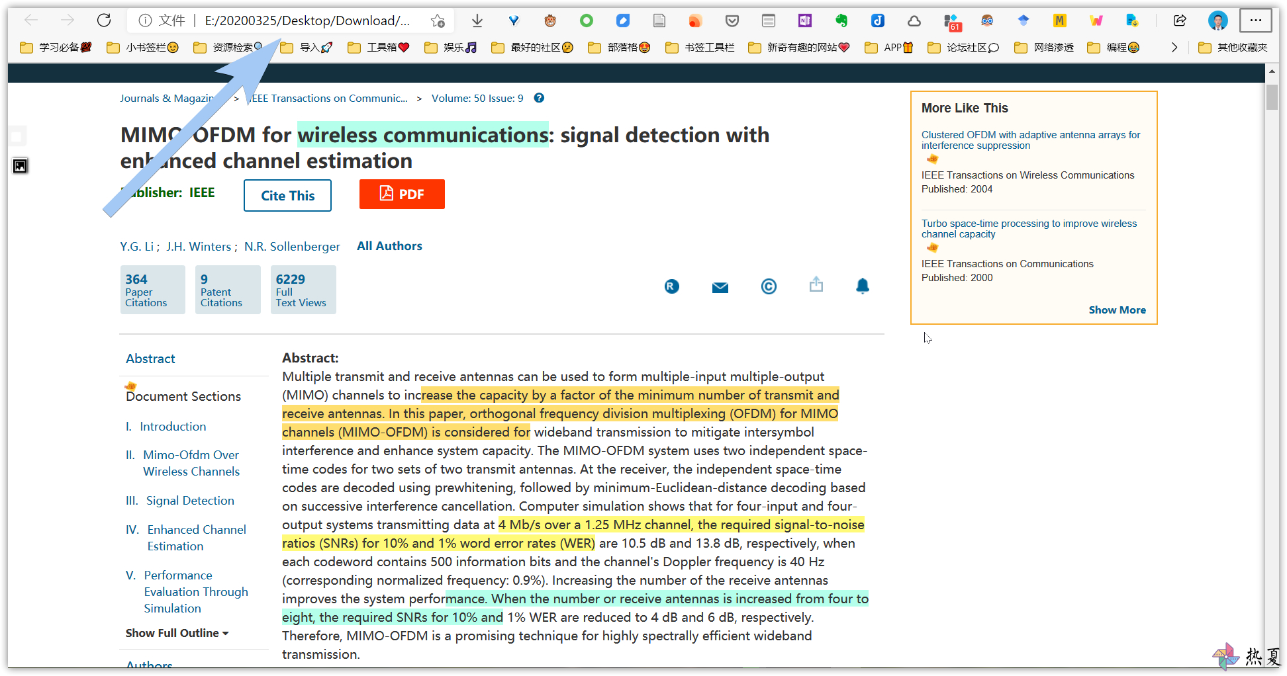Click the share article icon
Screen dimensions: 1287x676
[x=816, y=284]
